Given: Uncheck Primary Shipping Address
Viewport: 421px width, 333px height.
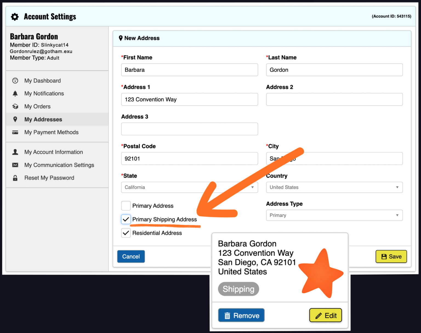Looking at the screenshot, I should coord(126,219).
